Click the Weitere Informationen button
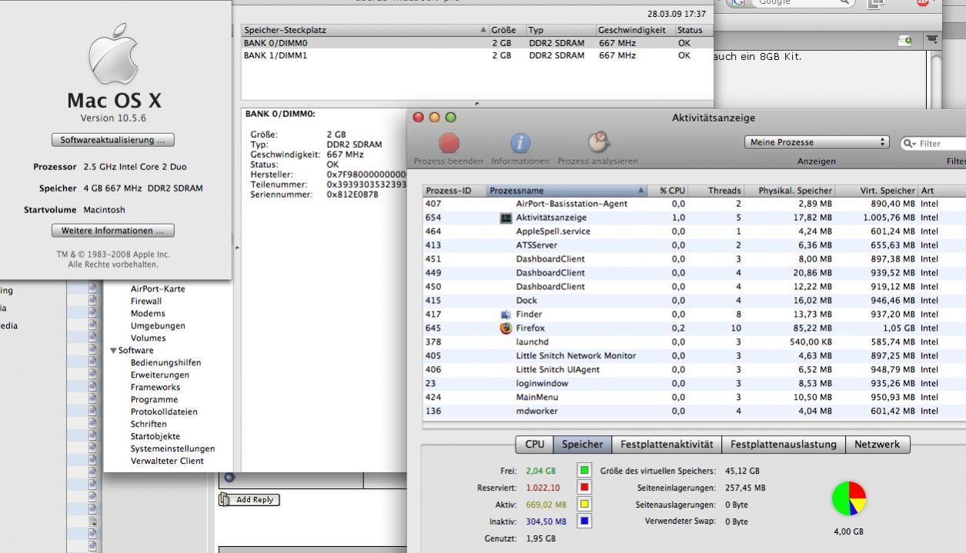This screenshot has height=553, width=966. click(112, 231)
